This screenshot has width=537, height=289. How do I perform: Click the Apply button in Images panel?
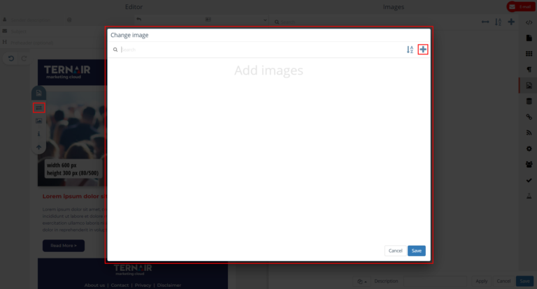pos(482,281)
